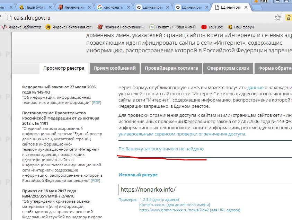292x220 pixels.
Task: Open YouTube via its bookmarks bar icon
Action: coord(204,27)
